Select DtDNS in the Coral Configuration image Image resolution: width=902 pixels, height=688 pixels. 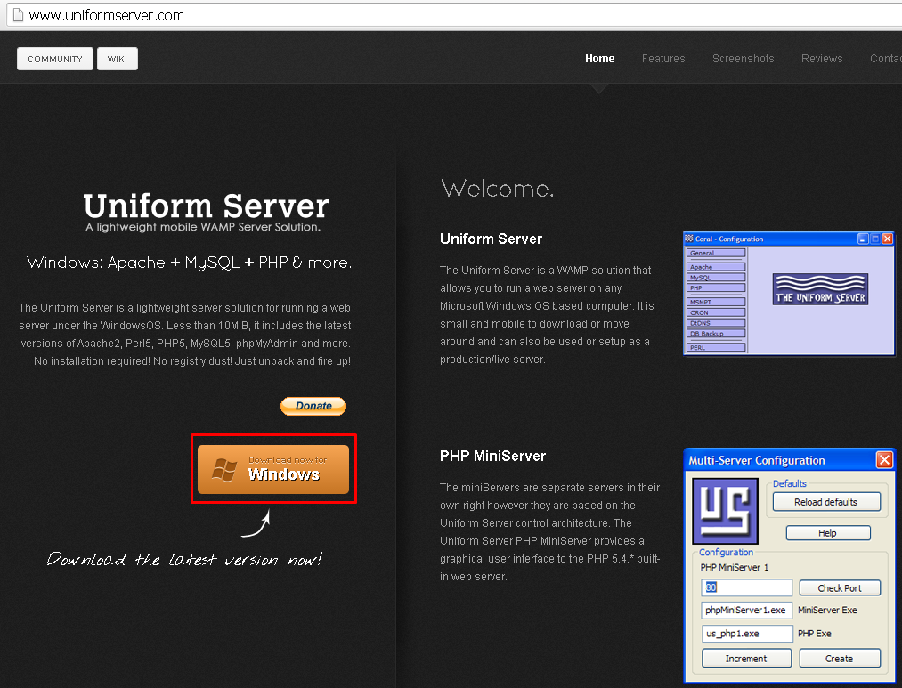pos(716,323)
